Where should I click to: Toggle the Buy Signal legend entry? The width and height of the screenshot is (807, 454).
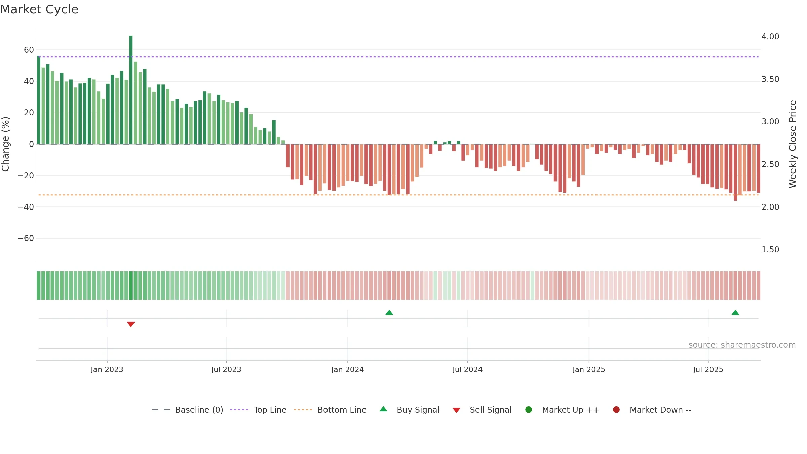[x=409, y=410]
